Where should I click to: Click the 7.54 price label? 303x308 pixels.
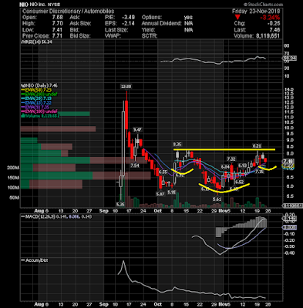point(135,166)
